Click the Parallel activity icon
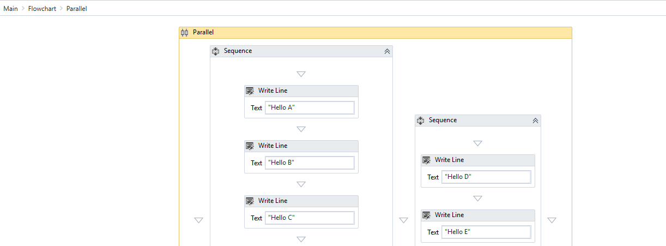 click(185, 33)
